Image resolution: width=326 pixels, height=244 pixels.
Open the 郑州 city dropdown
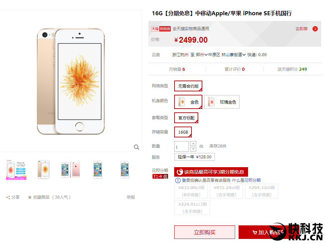(202, 55)
